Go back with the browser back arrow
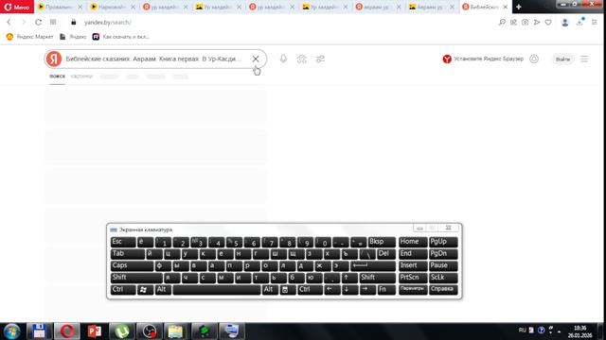 [x=9, y=23]
